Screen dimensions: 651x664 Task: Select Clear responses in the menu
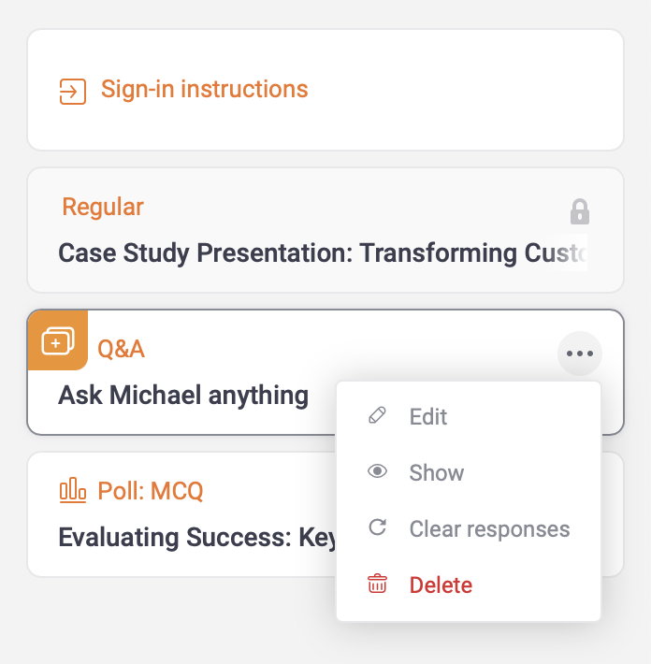(469, 528)
